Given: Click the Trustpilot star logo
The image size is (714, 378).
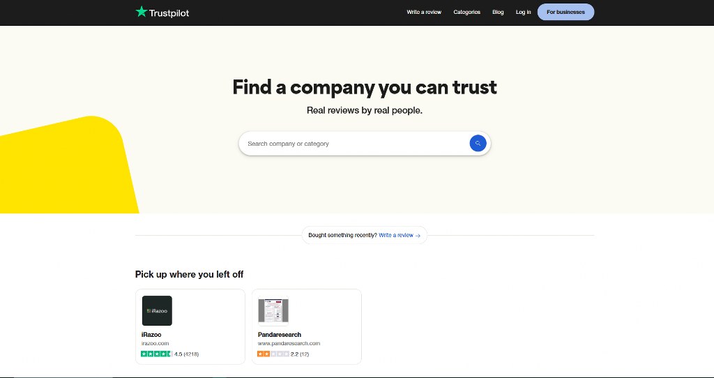Looking at the screenshot, I should tap(142, 12).
